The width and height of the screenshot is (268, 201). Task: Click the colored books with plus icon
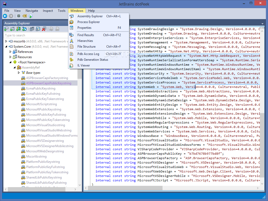pyautogui.click(x=18, y=29)
